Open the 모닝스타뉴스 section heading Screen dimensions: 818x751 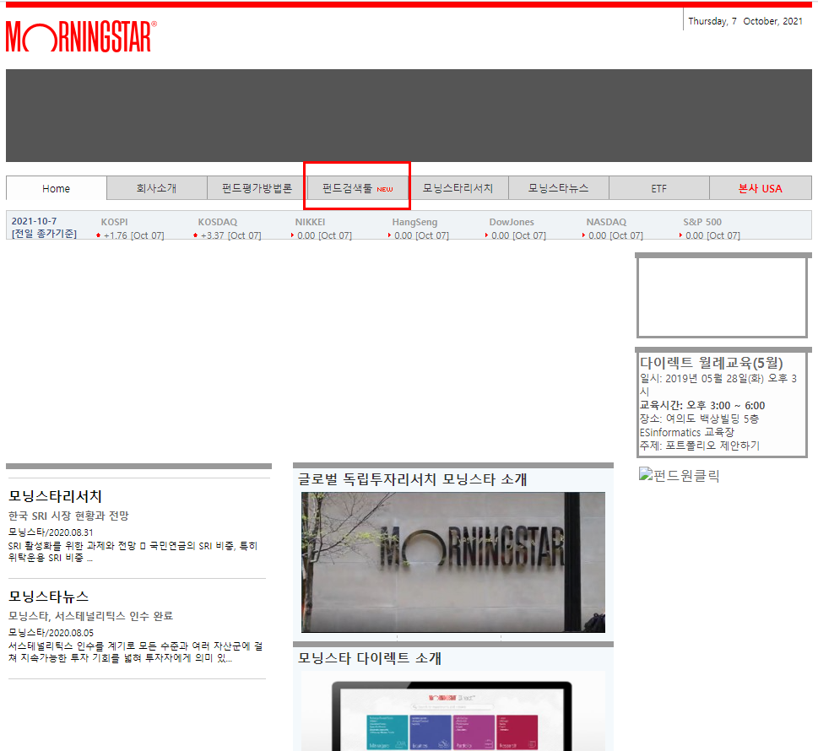tap(48, 596)
